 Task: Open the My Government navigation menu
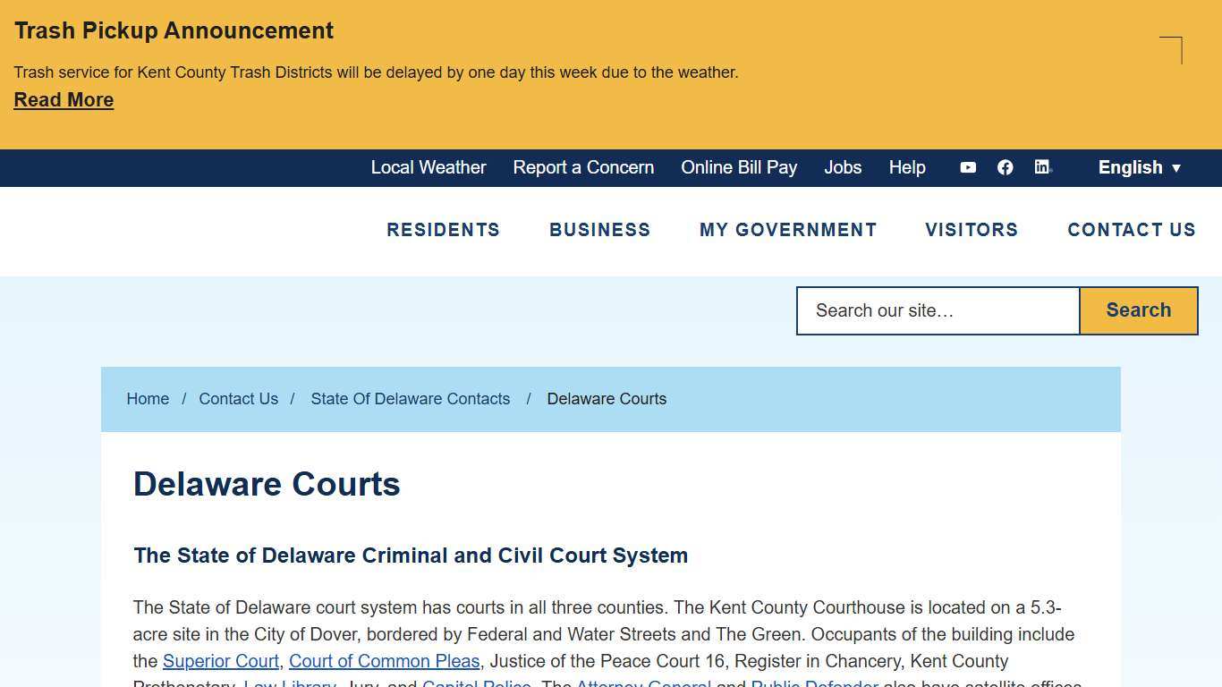point(788,230)
